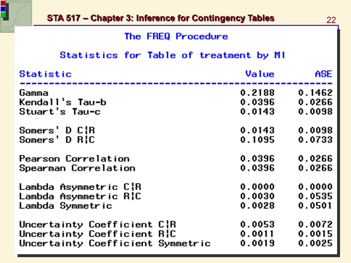
Task: Click Lambda Symmetric ASE 0.0501
Action: tap(315, 206)
